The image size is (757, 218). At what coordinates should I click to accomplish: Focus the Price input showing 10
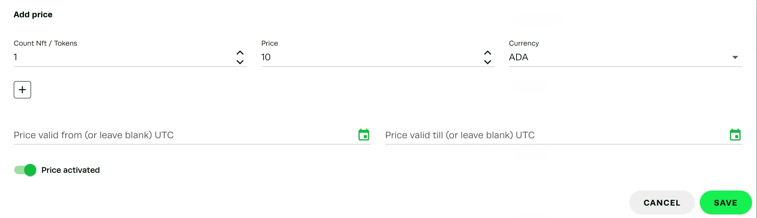[368, 57]
